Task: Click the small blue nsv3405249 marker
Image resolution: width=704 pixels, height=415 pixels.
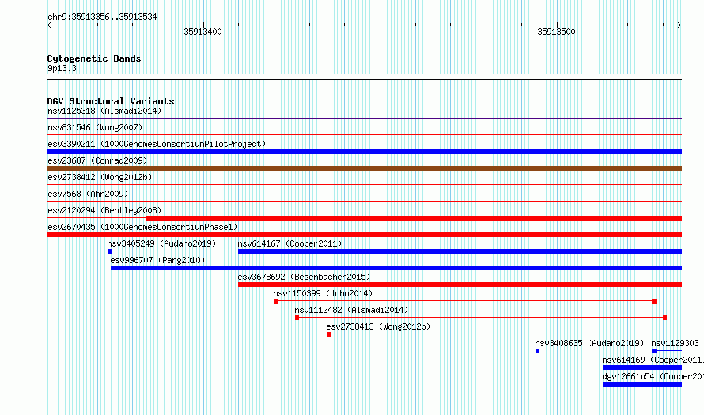Action: [109, 251]
